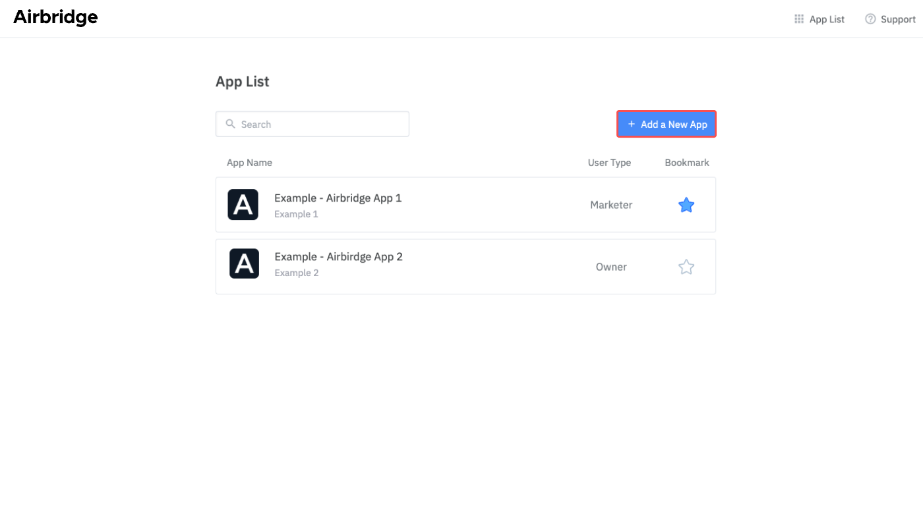Open the App List grid icon

click(x=799, y=19)
